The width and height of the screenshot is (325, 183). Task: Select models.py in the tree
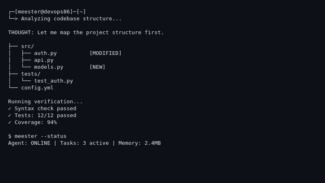pyautogui.click(x=49, y=67)
